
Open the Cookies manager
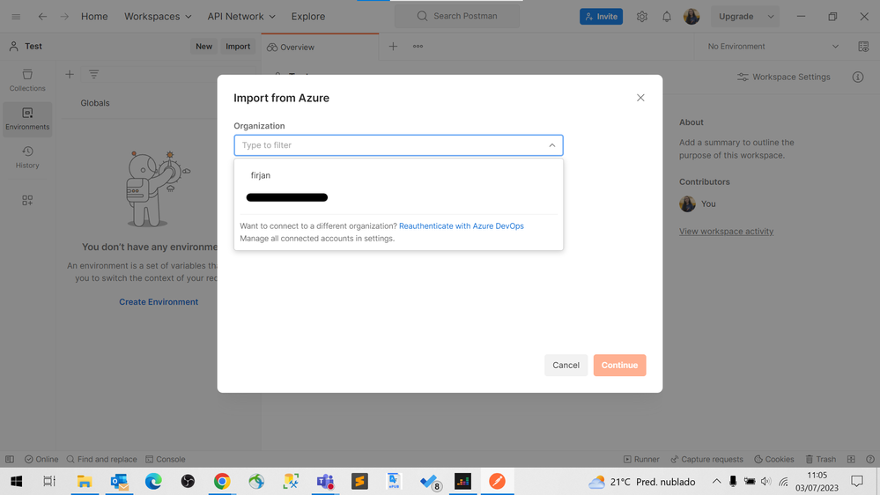point(774,459)
